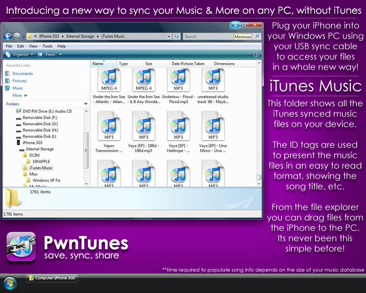Collapse the Folders pane chevron
366x293 pixels.
coord(85,104)
